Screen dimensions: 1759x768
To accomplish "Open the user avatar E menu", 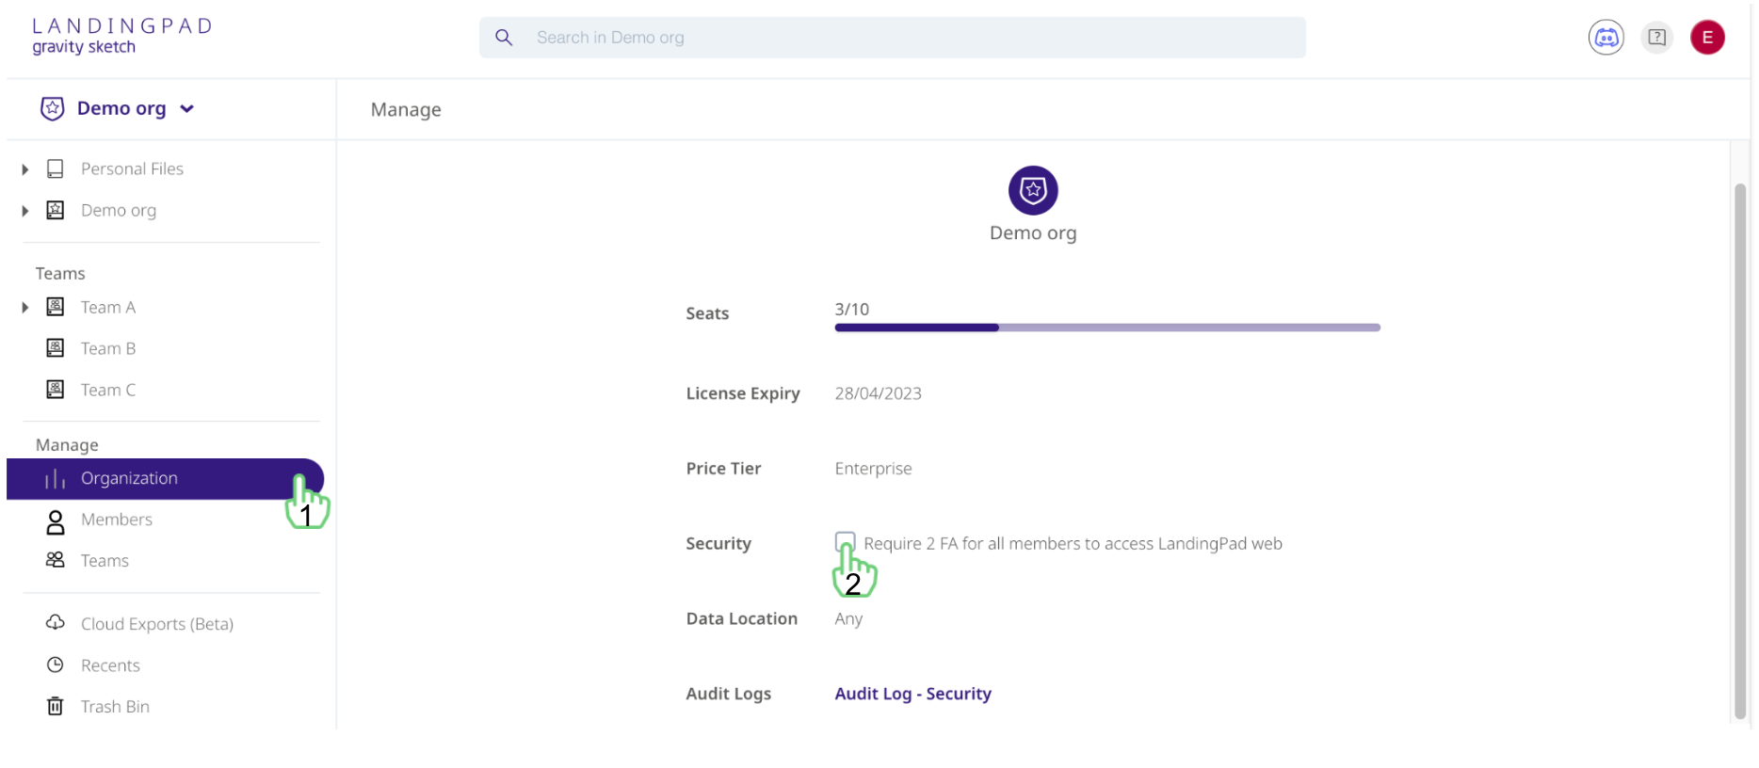I will coord(1706,38).
